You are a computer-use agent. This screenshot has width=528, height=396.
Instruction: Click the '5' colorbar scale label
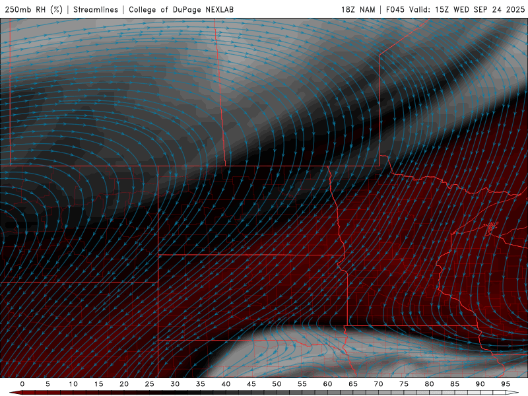(x=48, y=384)
